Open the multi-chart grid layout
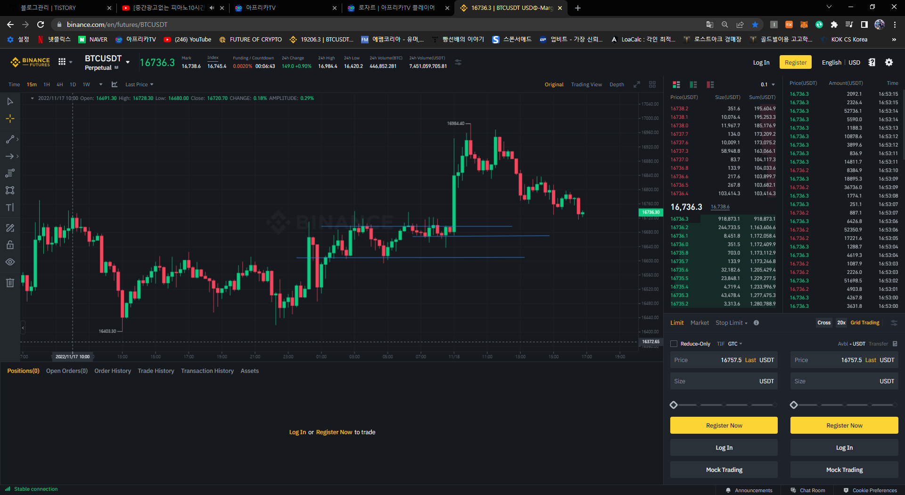Image resolution: width=905 pixels, height=495 pixels. click(652, 84)
